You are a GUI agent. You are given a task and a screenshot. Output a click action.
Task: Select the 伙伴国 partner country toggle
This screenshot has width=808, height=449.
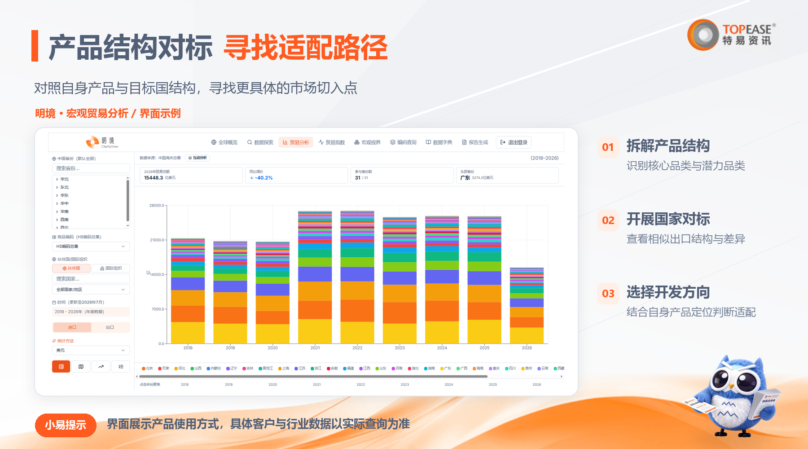click(71, 268)
